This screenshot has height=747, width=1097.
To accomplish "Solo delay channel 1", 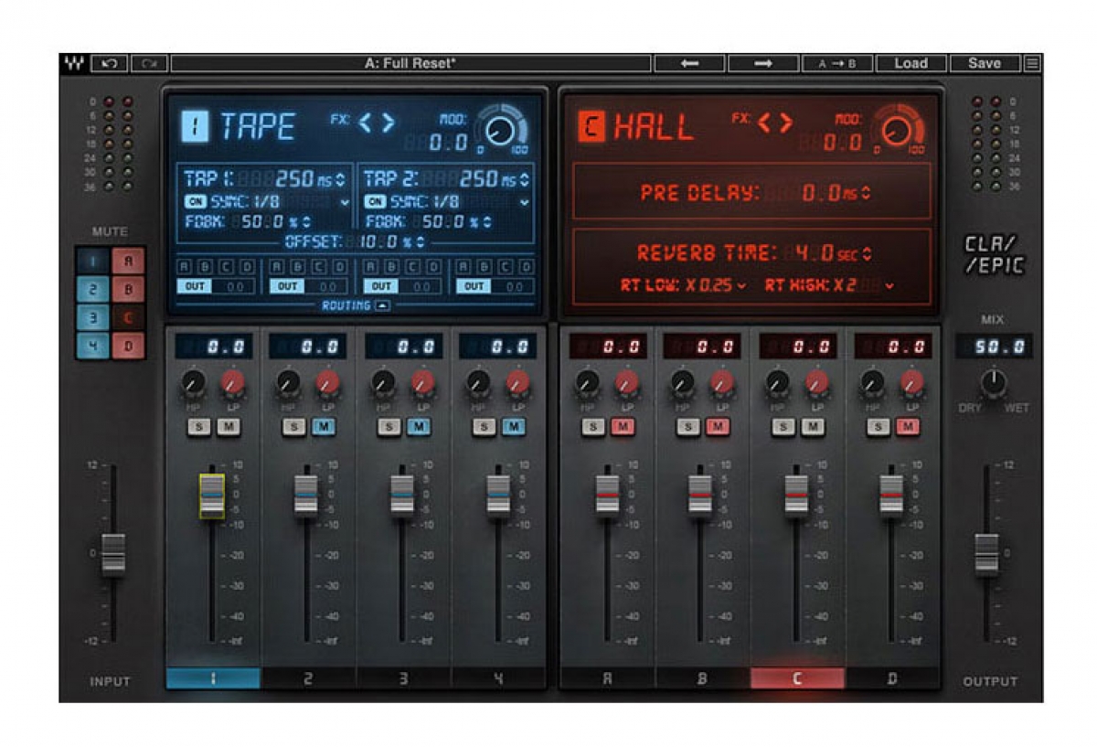I will [x=198, y=427].
